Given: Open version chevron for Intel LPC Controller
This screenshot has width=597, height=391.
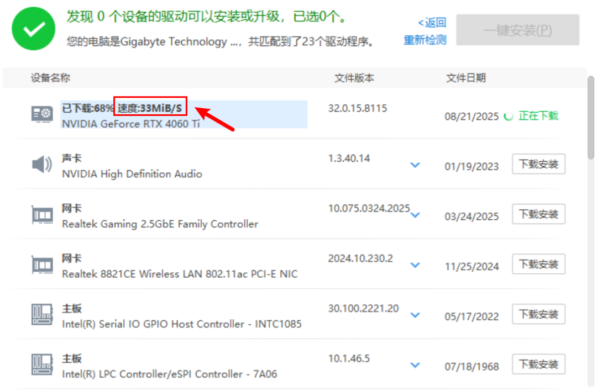Looking at the screenshot, I should 415,365.
